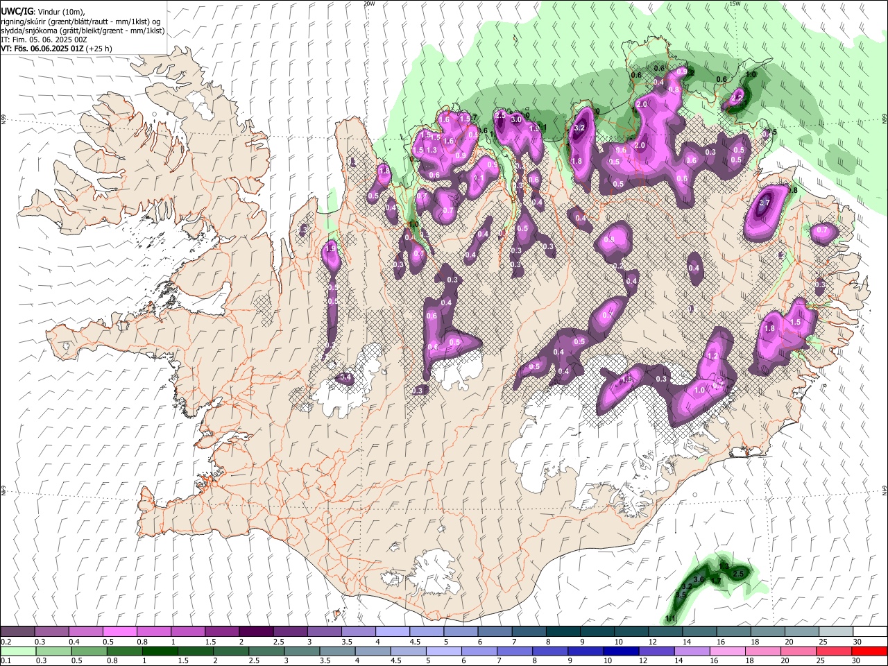Click the '3.6' value in offshore green rain cell
The width and height of the screenshot is (888, 666).
699,579
